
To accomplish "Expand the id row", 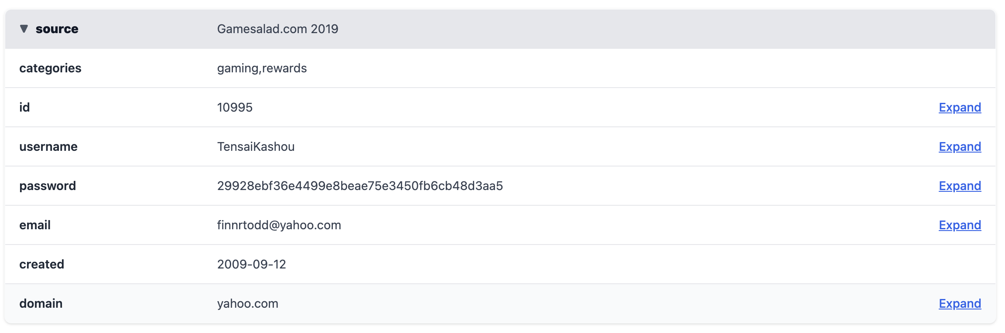I will 960,107.
